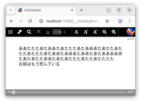Screen dimensions: 141x102
Task: Increase text size with A plus
Action: (86, 32)
